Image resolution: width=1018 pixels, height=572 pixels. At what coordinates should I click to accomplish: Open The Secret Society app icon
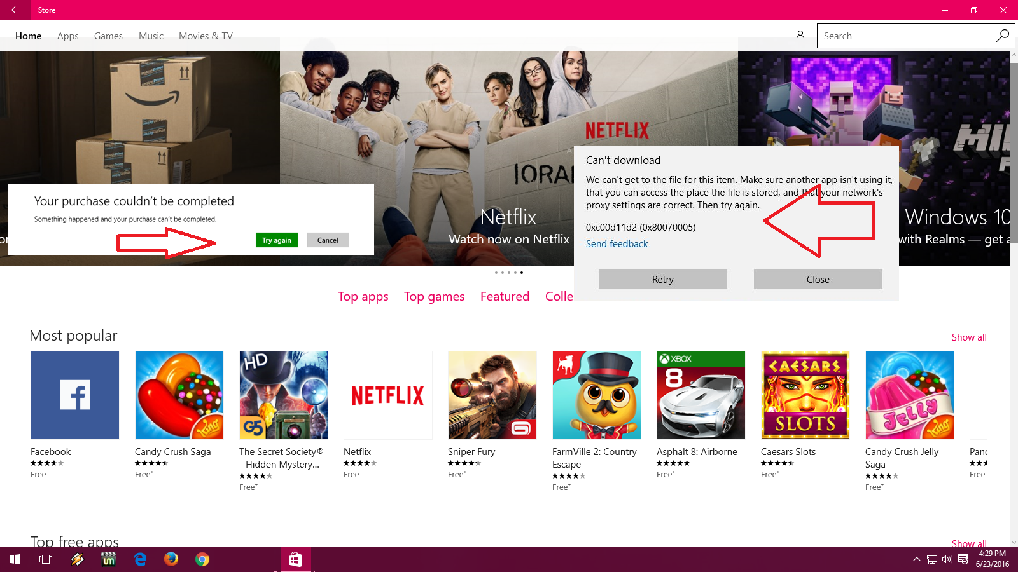(x=284, y=395)
